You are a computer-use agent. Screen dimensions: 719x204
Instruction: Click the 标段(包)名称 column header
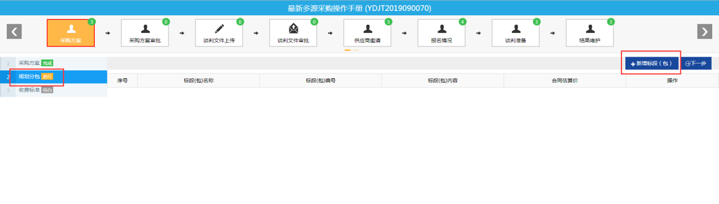tap(199, 81)
